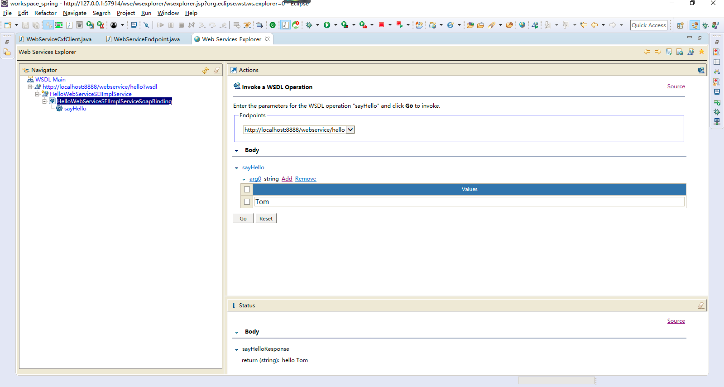Click the Add link for arg0

(287, 179)
